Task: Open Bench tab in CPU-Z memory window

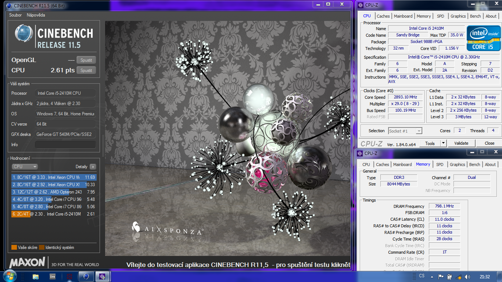Action: pyautogui.click(x=475, y=164)
